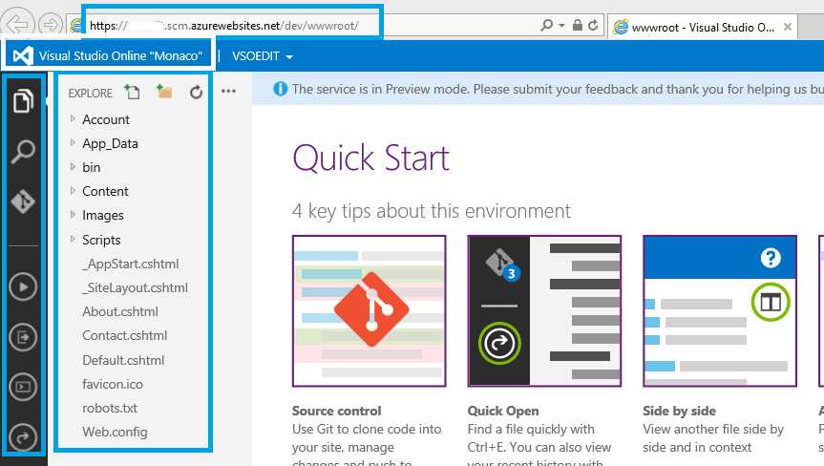Open the Git source control sidebar icon
This screenshot has width=824, height=466.
click(x=23, y=201)
